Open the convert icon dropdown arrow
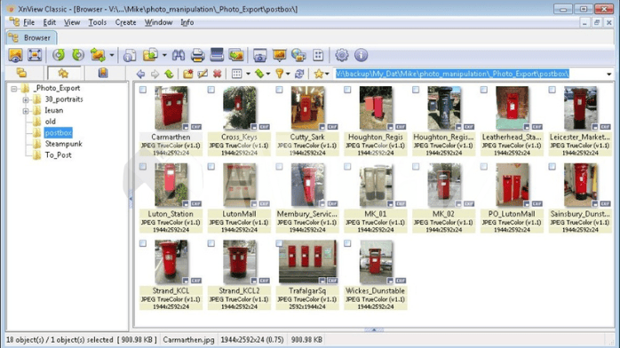620x348 pixels. pyautogui.click(x=112, y=55)
